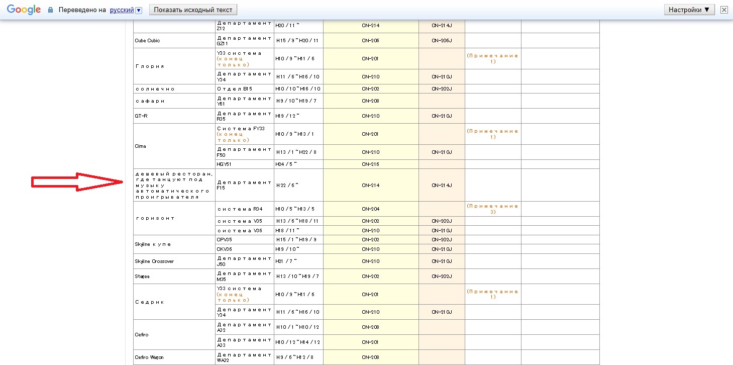Click the Департамент F15 cell

tap(245, 186)
